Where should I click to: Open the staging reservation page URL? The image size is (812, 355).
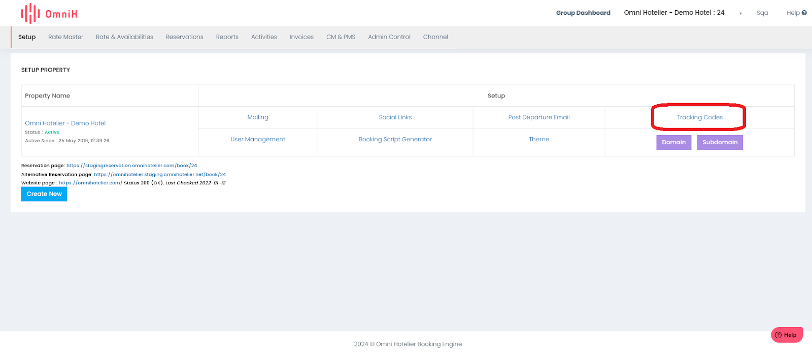[x=132, y=166]
